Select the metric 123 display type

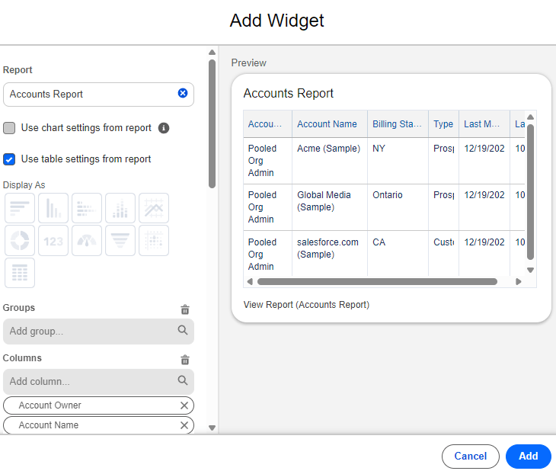[x=53, y=241]
